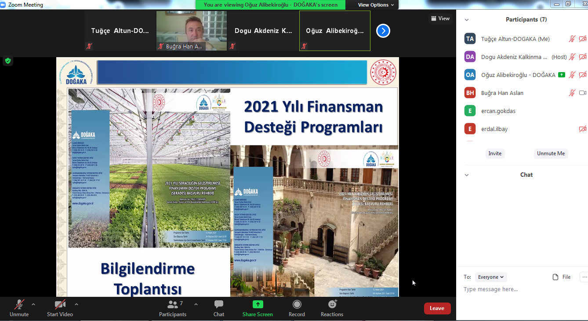
Task: Click the DOĞAKA logo on the slide
Action: pyautogui.click(x=77, y=72)
